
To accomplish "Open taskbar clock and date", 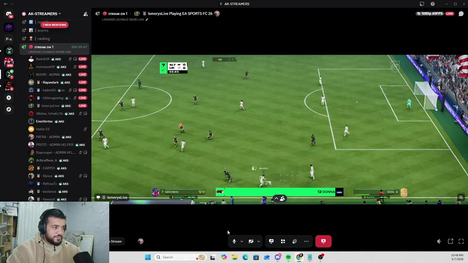I will (457, 257).
